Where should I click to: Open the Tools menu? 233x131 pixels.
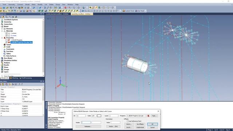pyautogui.click(x=4, y=5)
